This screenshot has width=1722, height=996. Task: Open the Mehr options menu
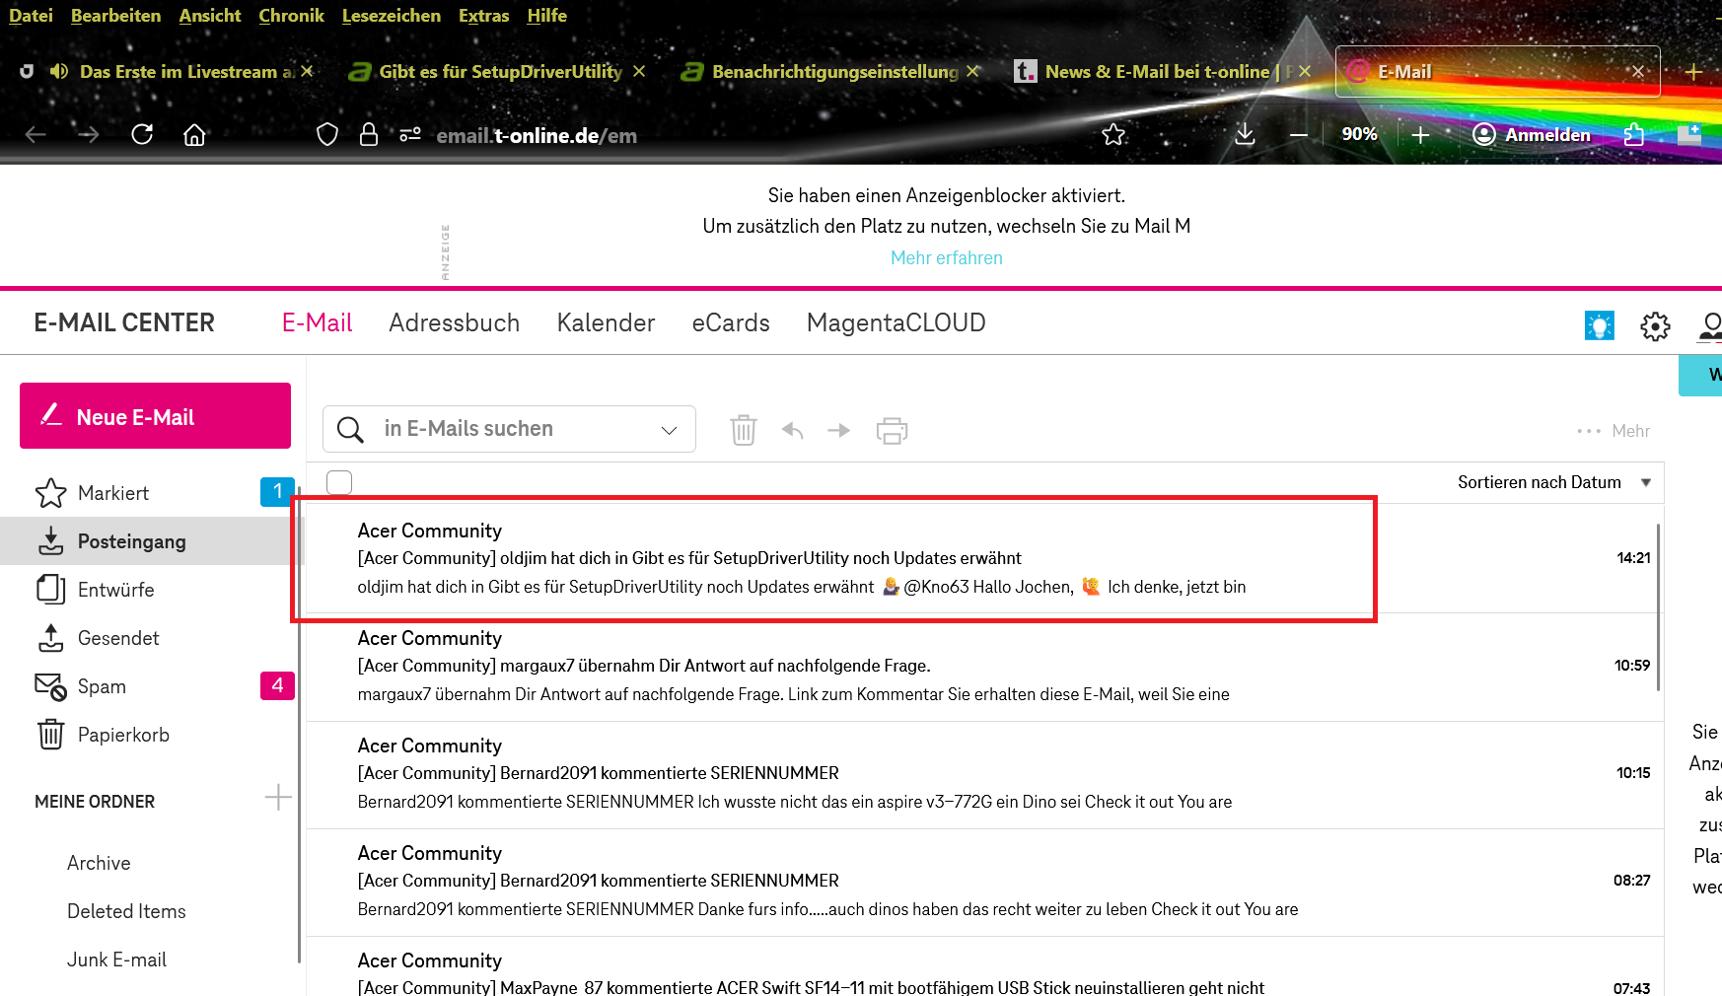coord(1614,431)
